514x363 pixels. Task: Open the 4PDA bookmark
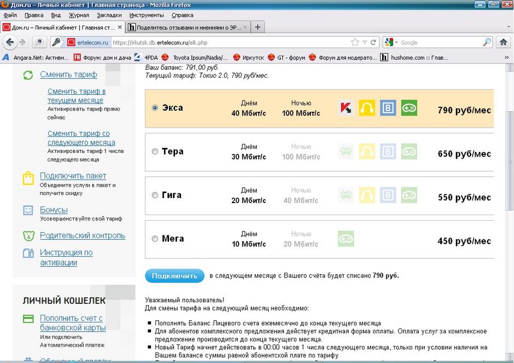click(146, 57)
